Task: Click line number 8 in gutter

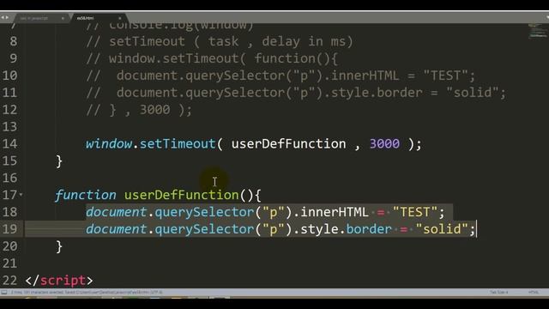Action: tap(14, 41)
